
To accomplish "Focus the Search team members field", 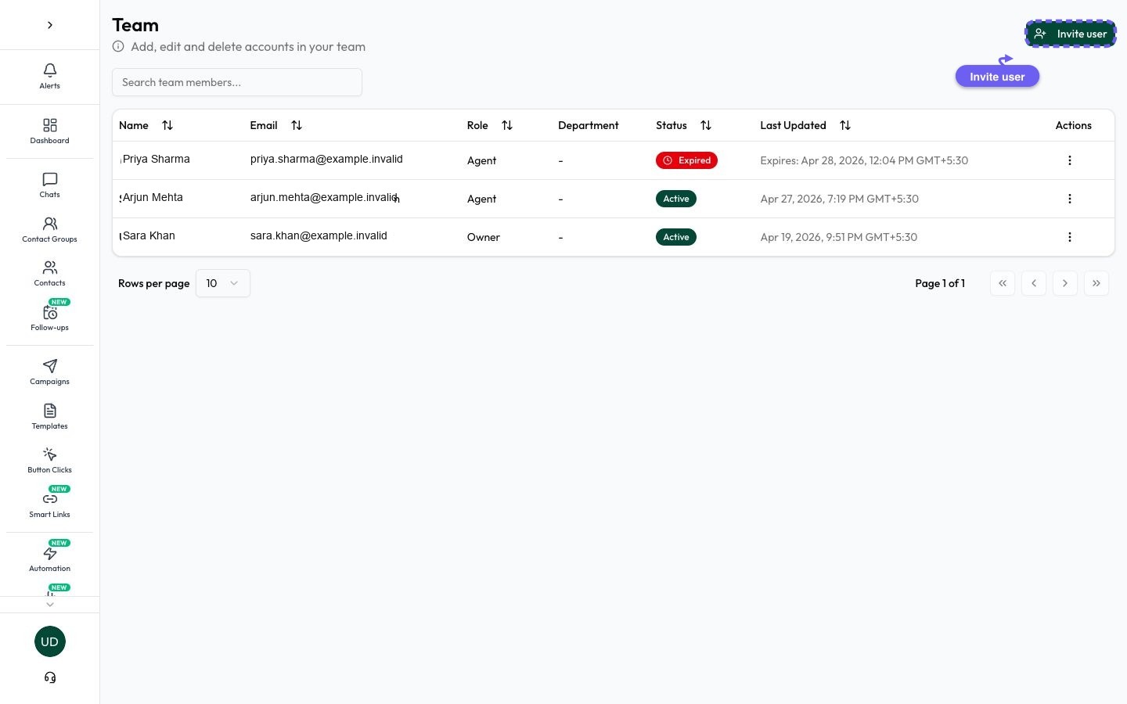I will click(x=237, y=82).
